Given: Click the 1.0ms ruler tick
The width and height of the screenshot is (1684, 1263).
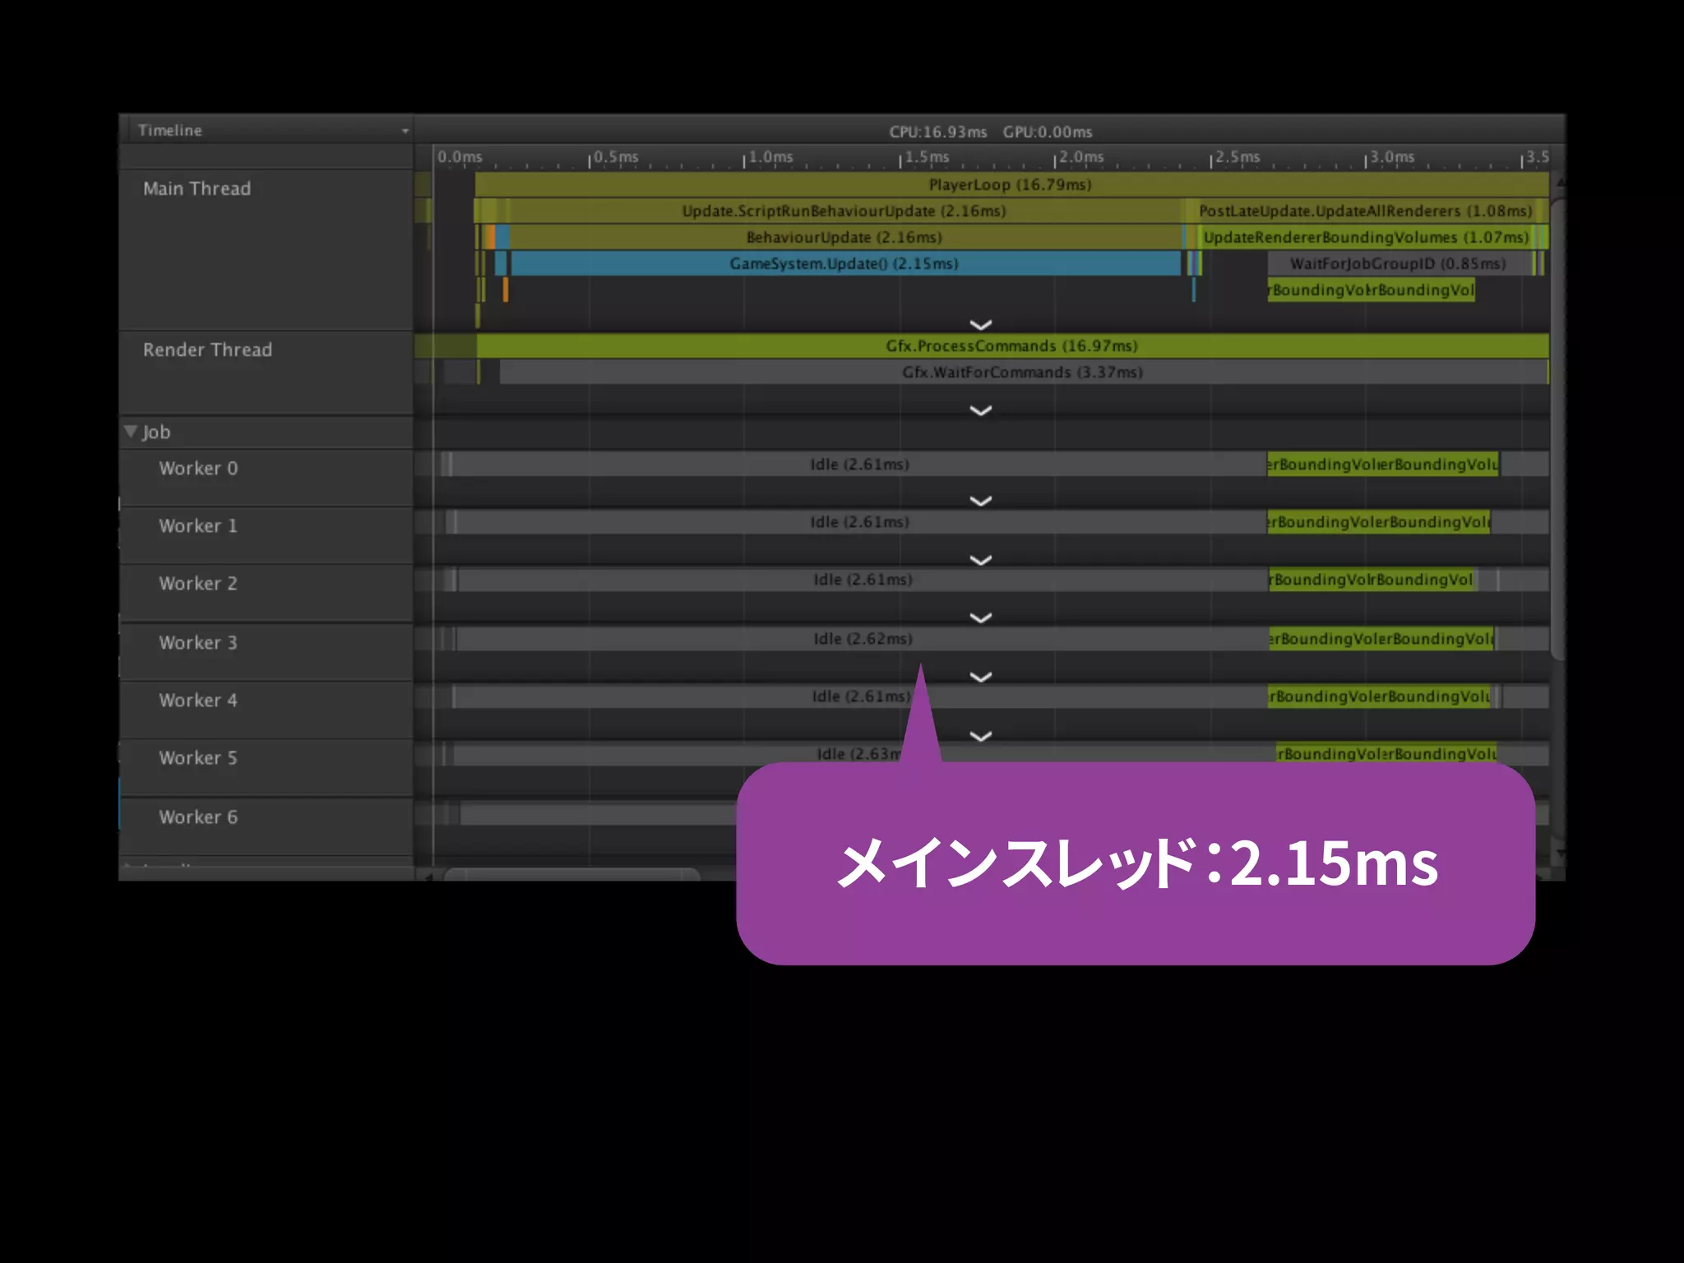Looking at the screenshot, I should [x=770, y=156].
